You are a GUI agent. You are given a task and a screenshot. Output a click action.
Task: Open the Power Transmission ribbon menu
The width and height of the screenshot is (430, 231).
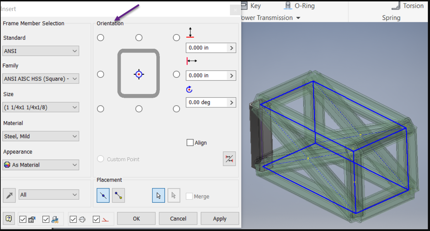[270, 17]
